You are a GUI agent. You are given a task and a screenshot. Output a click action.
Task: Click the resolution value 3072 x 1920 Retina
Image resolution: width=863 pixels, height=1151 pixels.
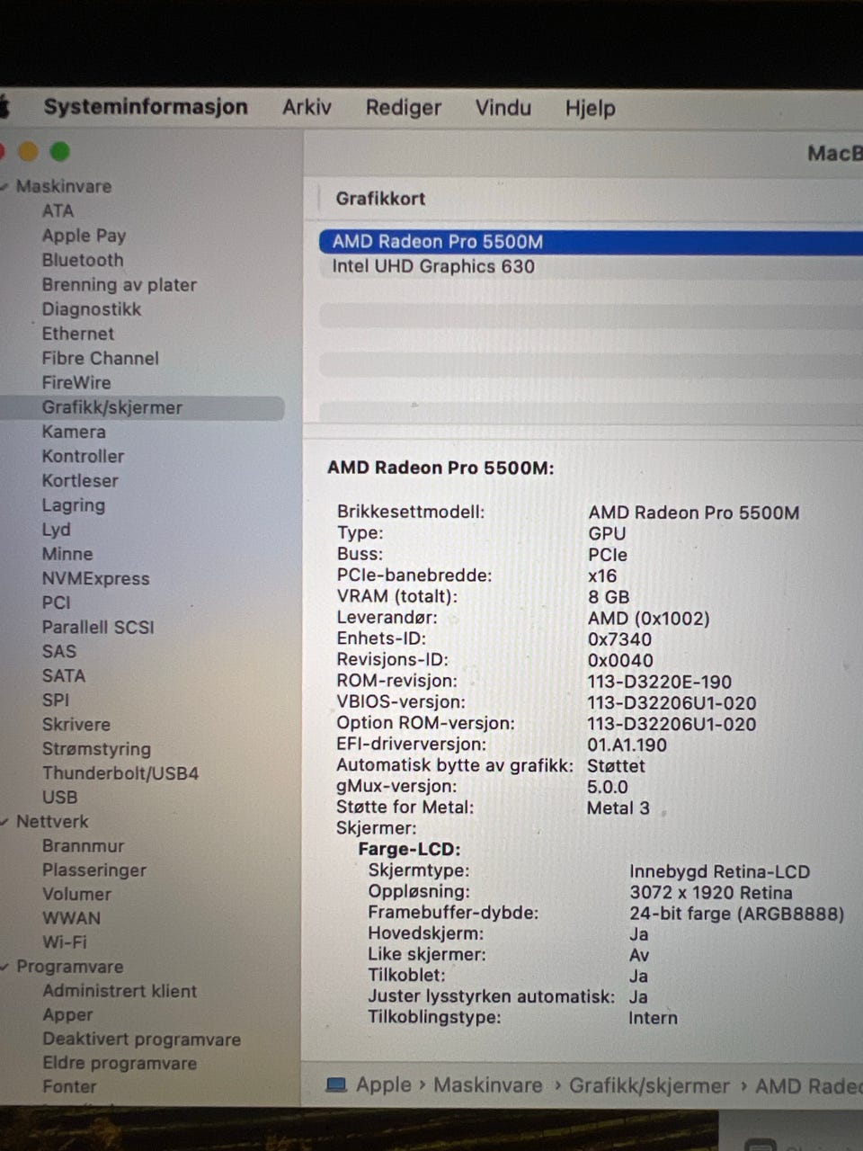(x=711, y=893)
